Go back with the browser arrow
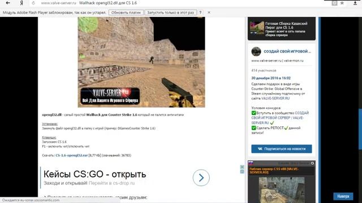 click(8, 3)
